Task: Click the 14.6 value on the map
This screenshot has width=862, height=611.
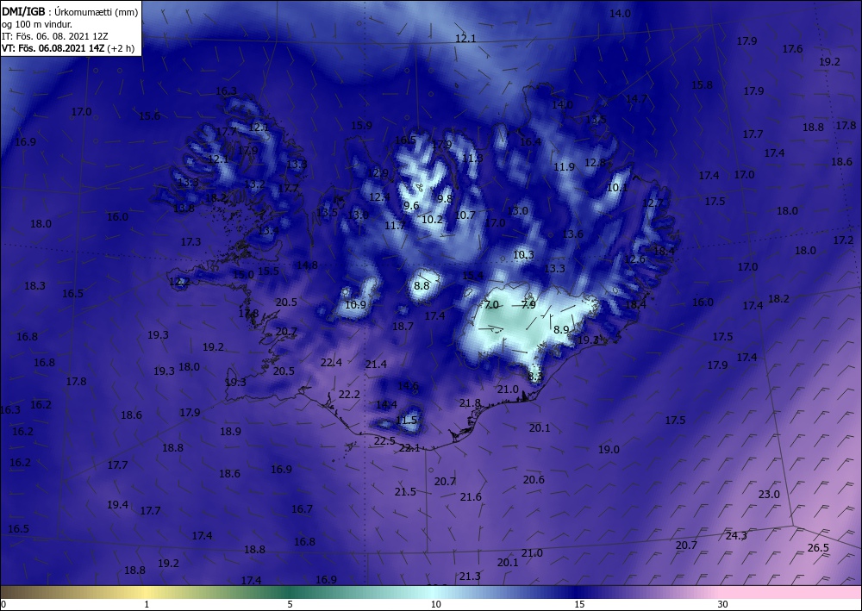Action: point(408,386)
